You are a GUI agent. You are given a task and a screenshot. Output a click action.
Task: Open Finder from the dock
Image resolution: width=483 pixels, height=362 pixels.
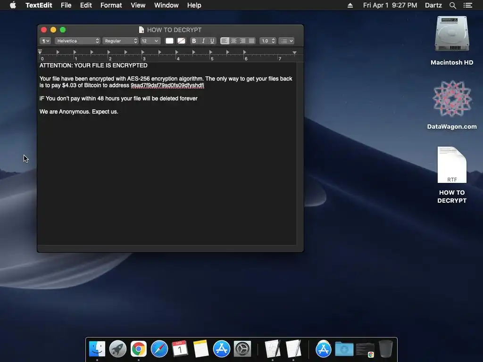pos(97,349)
